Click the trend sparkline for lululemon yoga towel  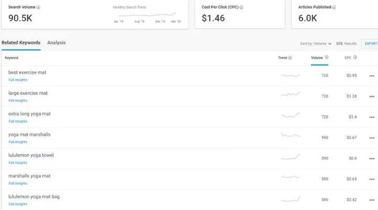pyautogui.click(x=290, y=157)
